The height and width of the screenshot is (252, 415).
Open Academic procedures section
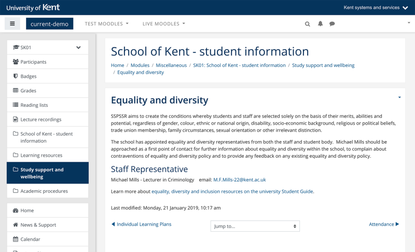(48, 191)
